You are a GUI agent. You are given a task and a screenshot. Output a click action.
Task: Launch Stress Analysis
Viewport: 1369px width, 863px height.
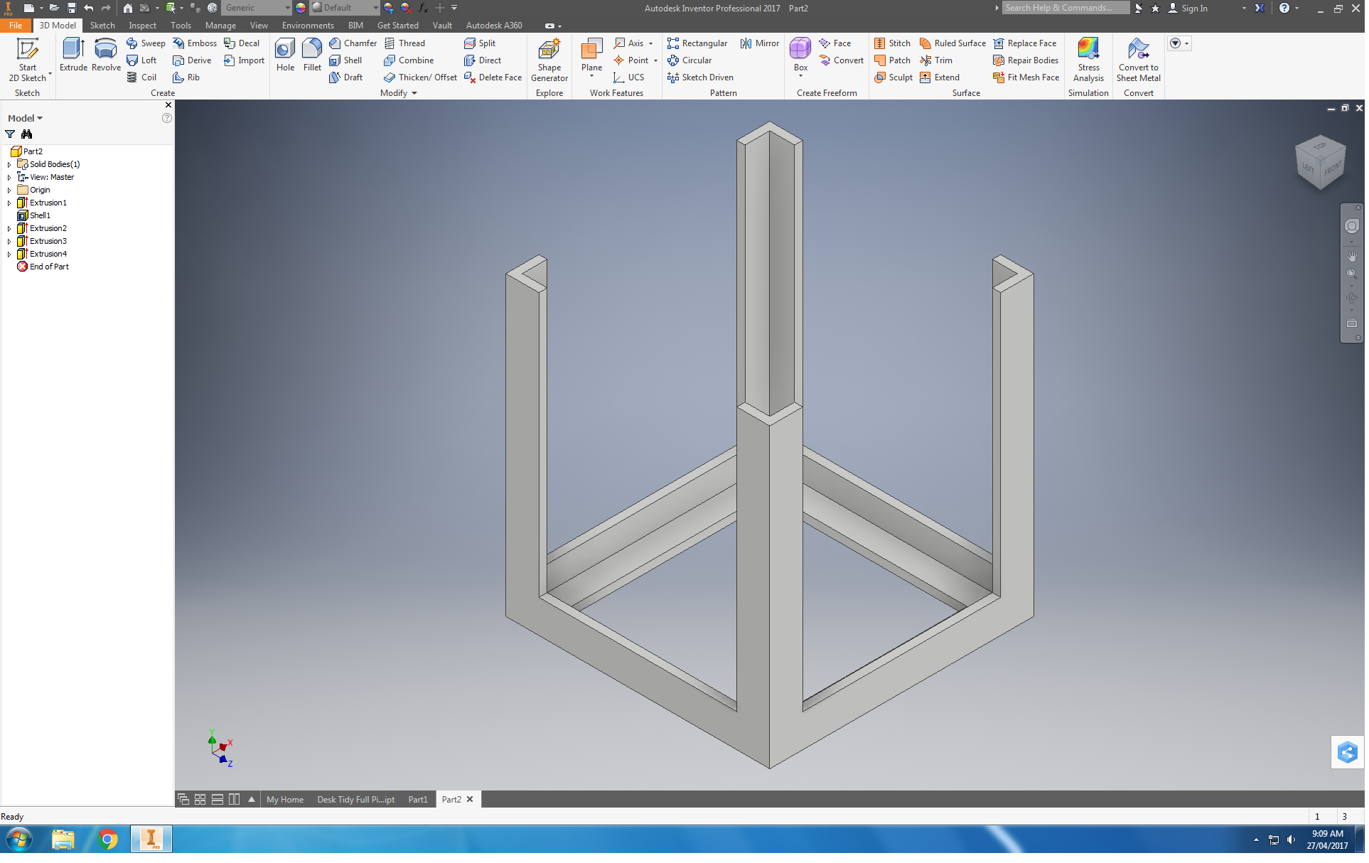coord(1088,60)
